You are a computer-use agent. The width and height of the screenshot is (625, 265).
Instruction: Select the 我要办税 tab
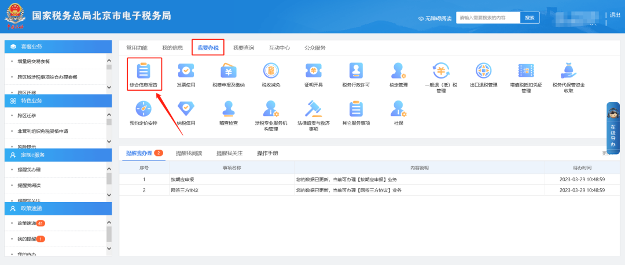pos(208,48)
